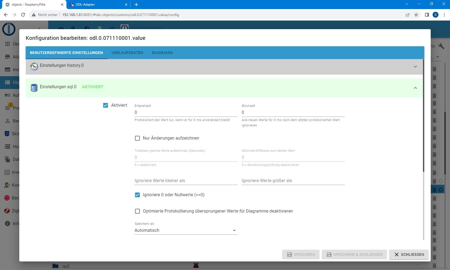Open the Dateien files icon in sidebar
Screen dimensions: 450x270
(x=7, y=159)
